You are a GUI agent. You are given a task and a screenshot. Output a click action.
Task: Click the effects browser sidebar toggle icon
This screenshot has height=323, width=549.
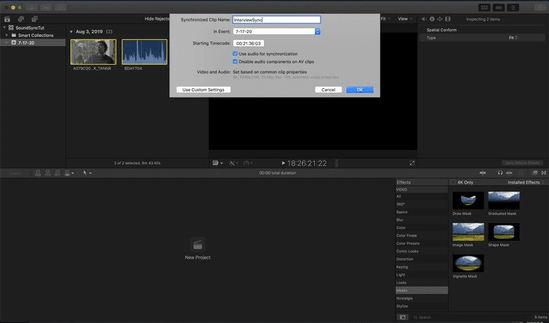pos(402,317)
